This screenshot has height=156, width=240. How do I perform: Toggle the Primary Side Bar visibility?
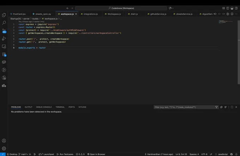[228, 8]
